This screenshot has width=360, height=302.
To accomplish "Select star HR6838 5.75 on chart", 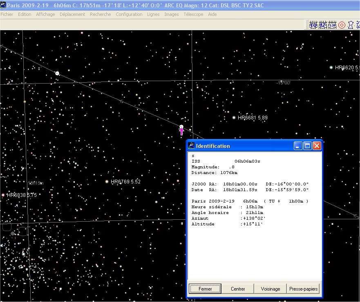I will (x=3, y=195).
